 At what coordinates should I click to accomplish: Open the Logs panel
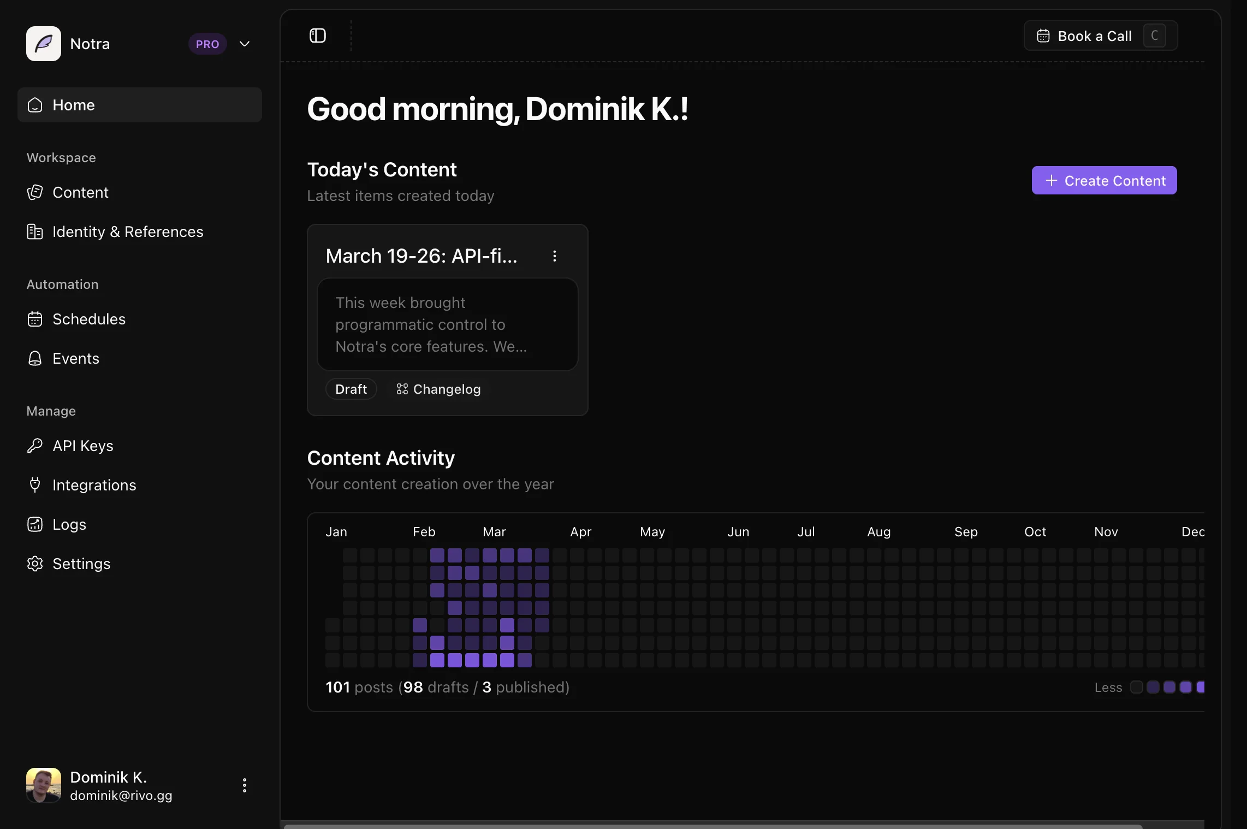[69, 524]
